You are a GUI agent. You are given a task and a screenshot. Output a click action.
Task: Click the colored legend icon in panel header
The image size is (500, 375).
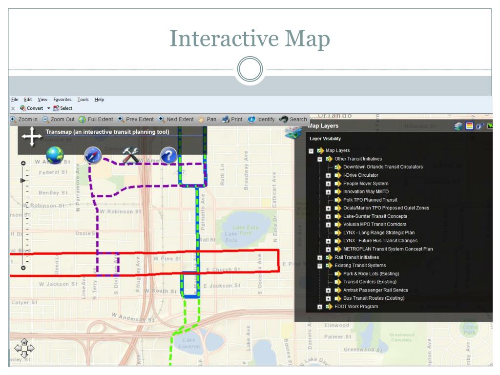coord(469,126)
